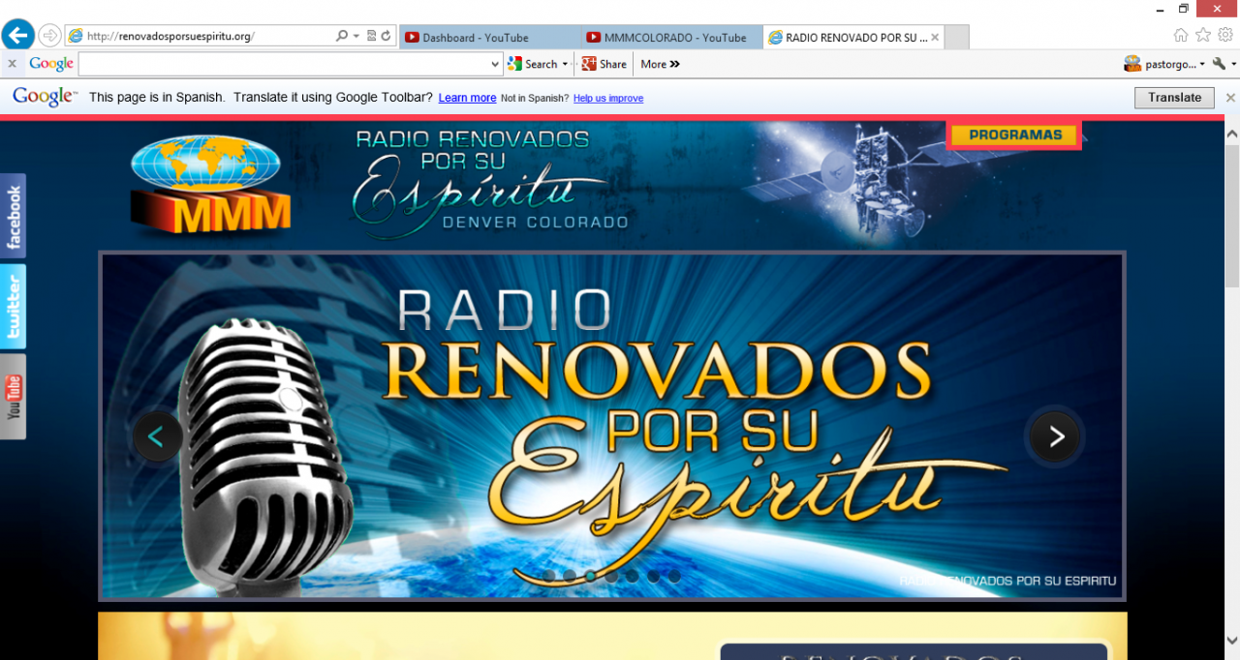Click the Internet Explorer page icon in address bar
Screen dimensions: 1240x660
(76, 36)
